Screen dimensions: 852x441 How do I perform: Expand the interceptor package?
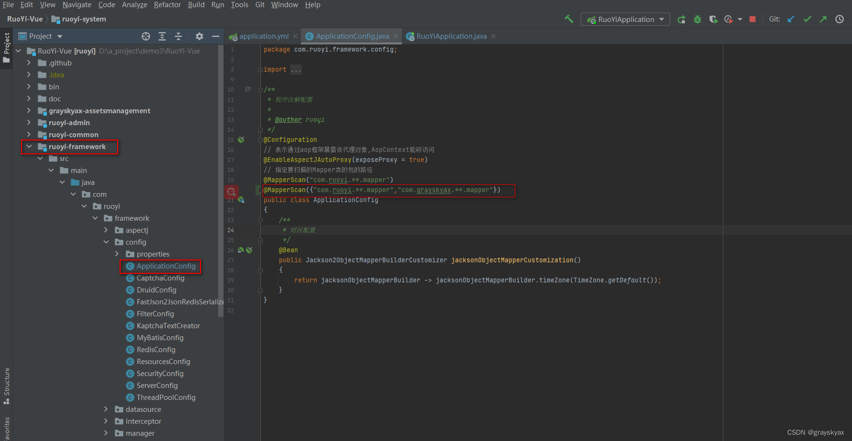click(x=106, y=421)
